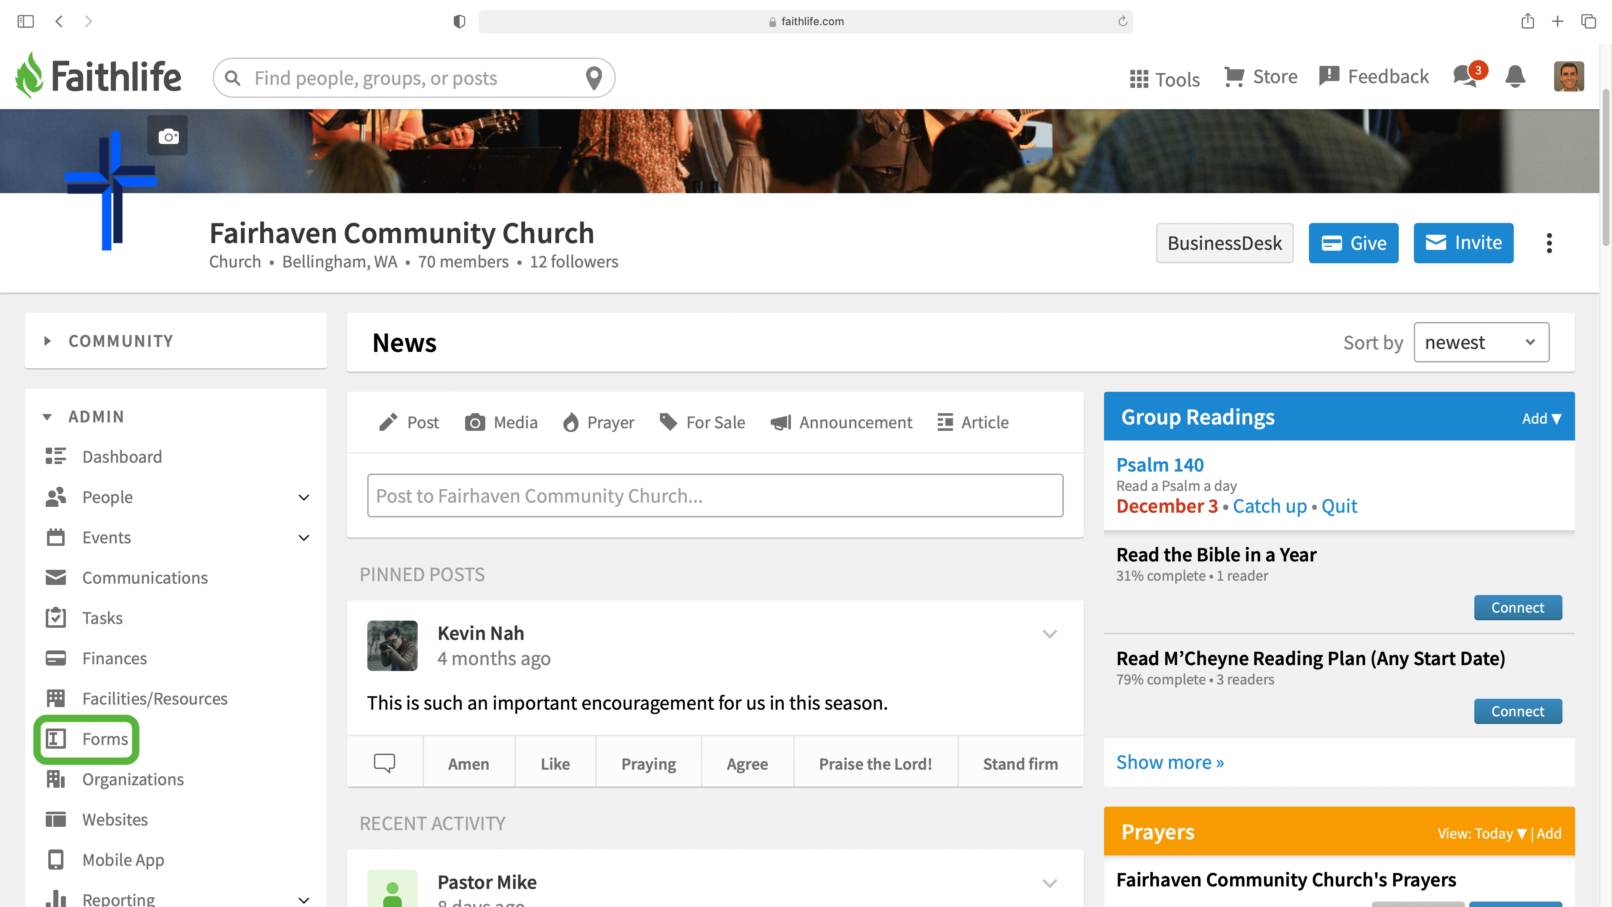Open the Dashboard admin icon
Screen dimensions: 1612x907
(56, 456)
